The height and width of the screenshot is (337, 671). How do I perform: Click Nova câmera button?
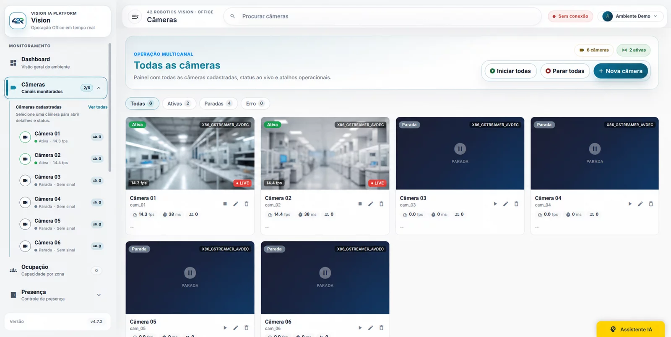(x=621, y=71)
